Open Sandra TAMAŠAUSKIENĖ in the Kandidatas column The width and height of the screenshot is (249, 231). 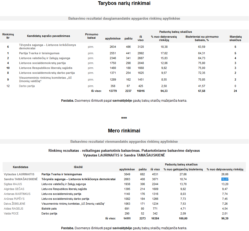click(21, 179)
